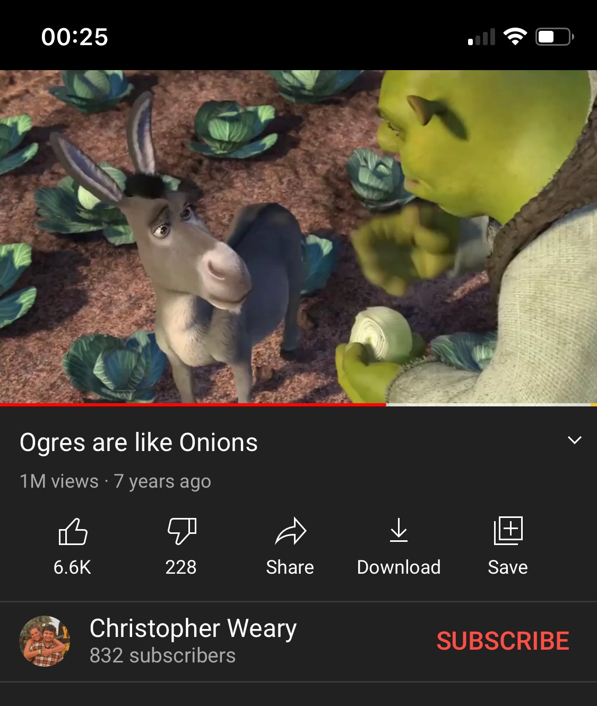Tap the Share arrow icon
Viewport: 597px width, 706px height.
coord(290,531)
